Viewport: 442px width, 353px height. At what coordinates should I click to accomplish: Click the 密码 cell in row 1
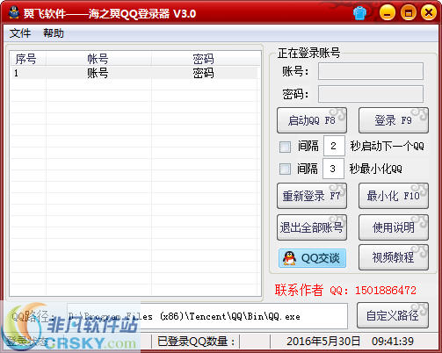(x=203, y=73)
